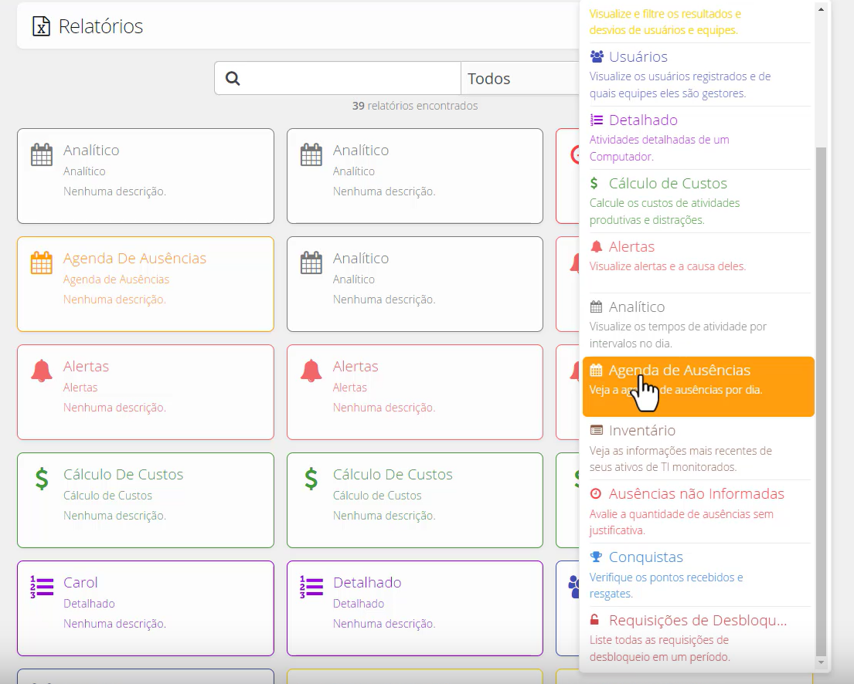
Task: Open the first Alertas report card
Action: click(145, 392)
